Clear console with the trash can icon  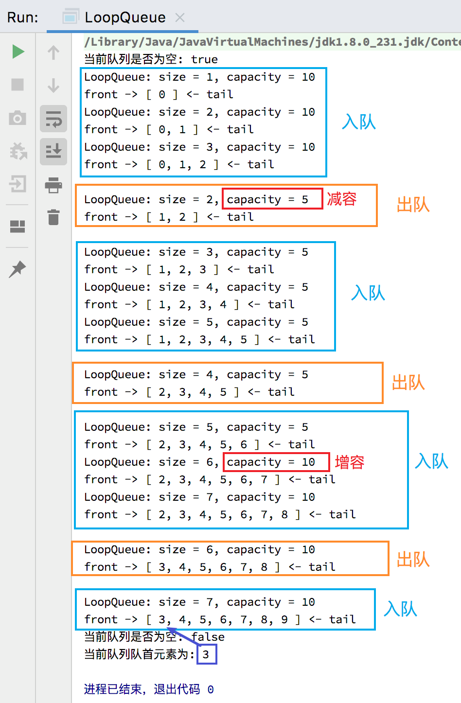(53, 217)
